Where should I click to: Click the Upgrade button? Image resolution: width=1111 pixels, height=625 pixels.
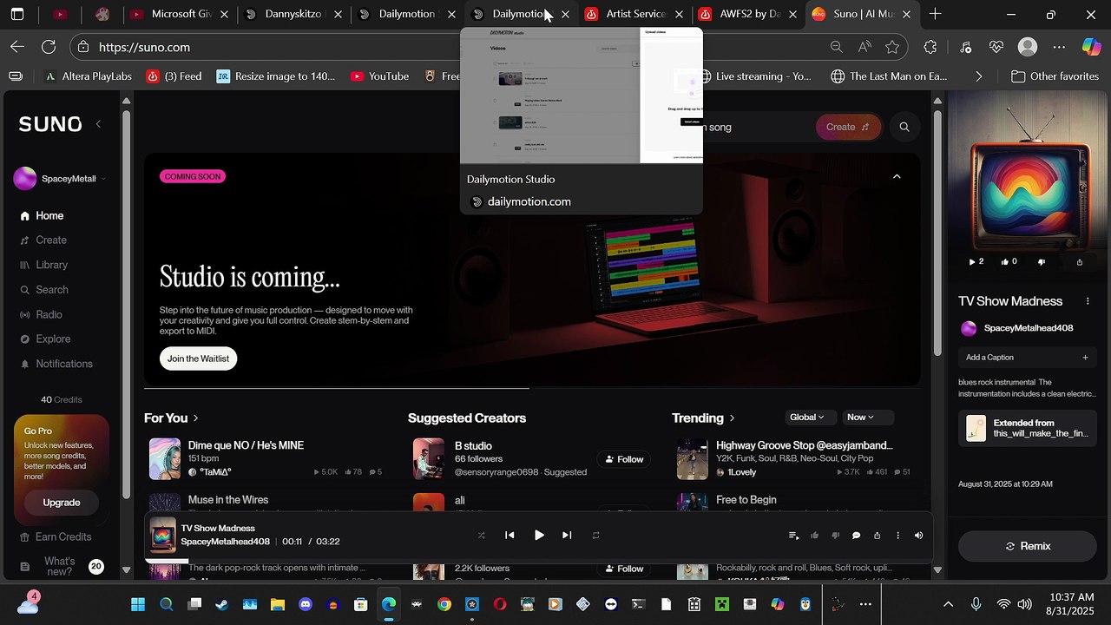click(62, 503)
